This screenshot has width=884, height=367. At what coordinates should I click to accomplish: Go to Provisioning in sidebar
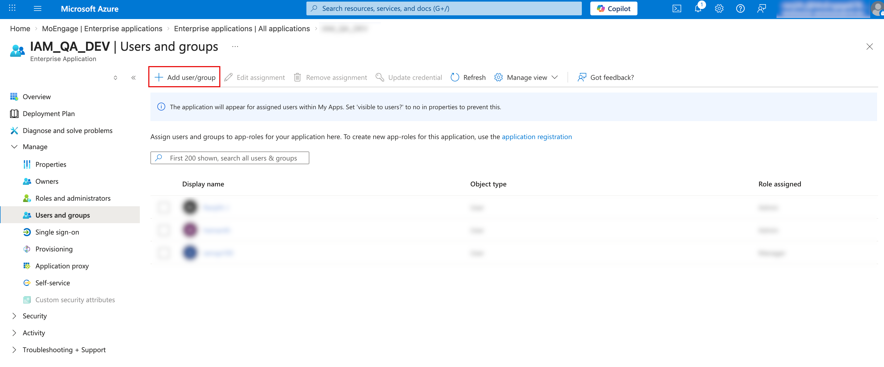tap(54, 249)
